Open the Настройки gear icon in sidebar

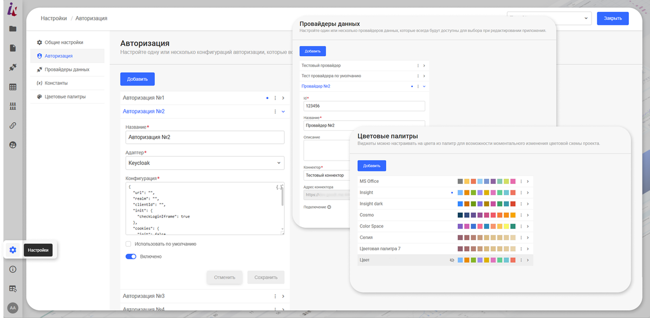pyautogui.click(x=13, y=250)
